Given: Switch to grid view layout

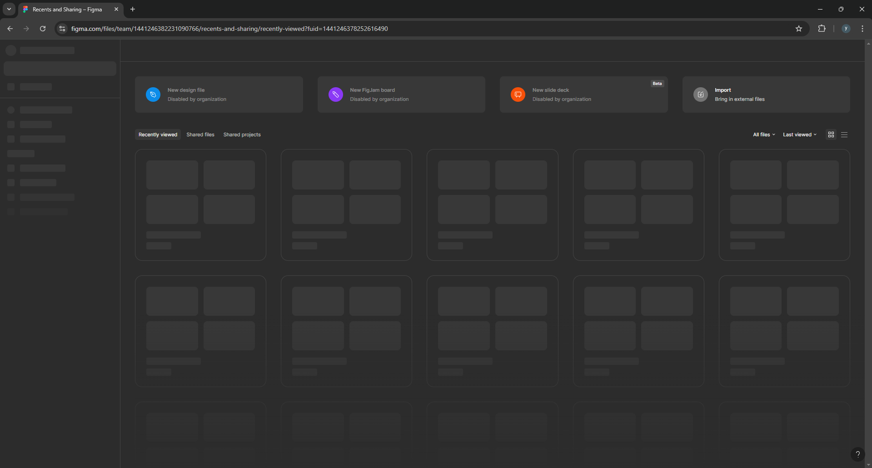Looking at the screenshot, I should 831,134.
